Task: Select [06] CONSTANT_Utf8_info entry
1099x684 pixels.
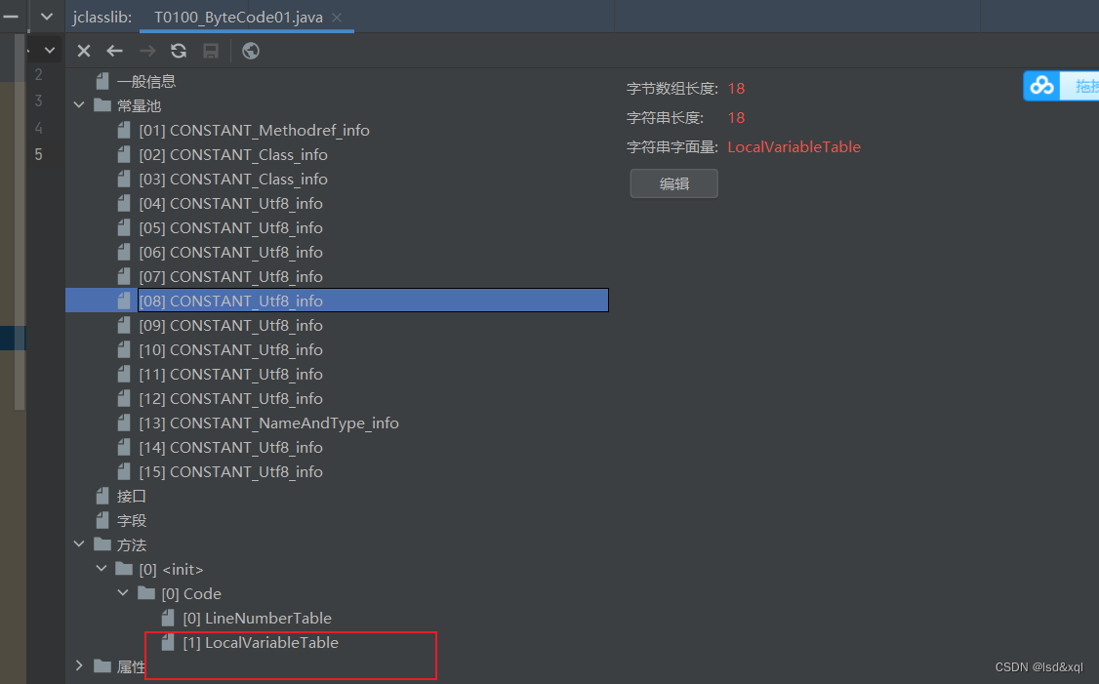Action: (x=230, y=253)
